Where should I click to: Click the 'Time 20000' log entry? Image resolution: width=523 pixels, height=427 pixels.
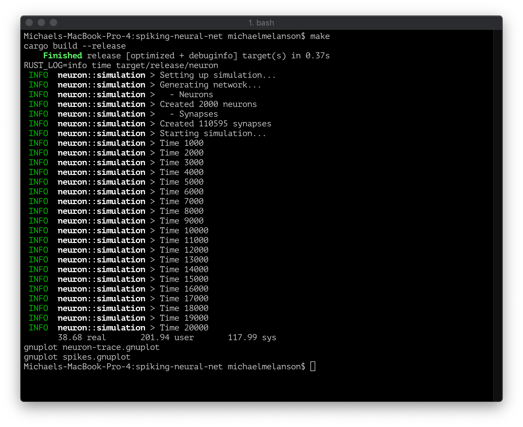click(x=184, y=328)
